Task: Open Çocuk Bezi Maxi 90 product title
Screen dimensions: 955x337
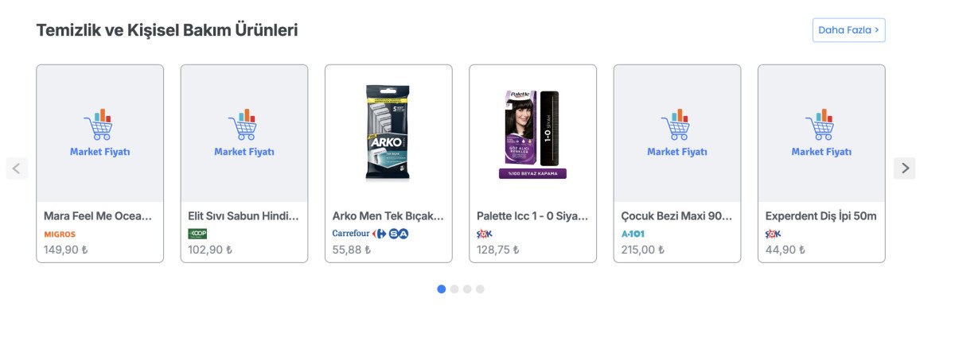Action: point(676,216)
